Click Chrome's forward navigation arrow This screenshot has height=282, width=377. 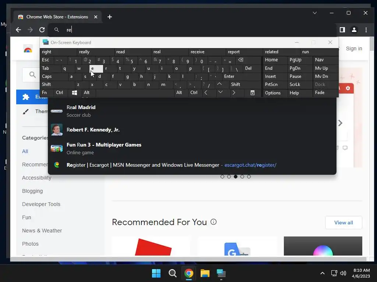pos(30,30)
